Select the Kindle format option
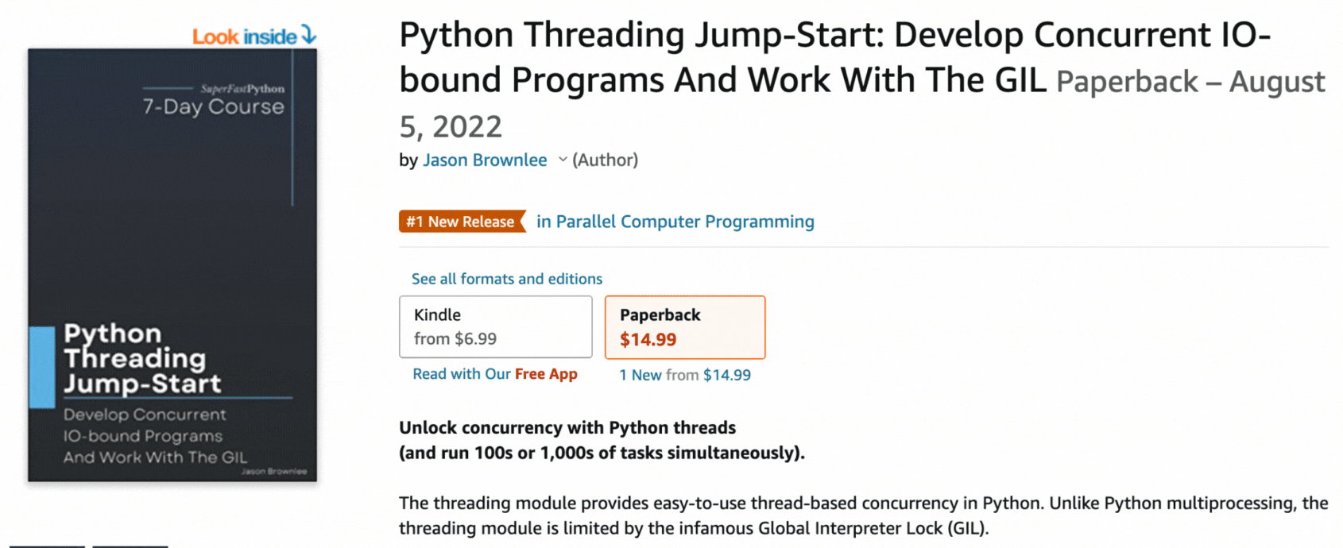 pos(495,326)
